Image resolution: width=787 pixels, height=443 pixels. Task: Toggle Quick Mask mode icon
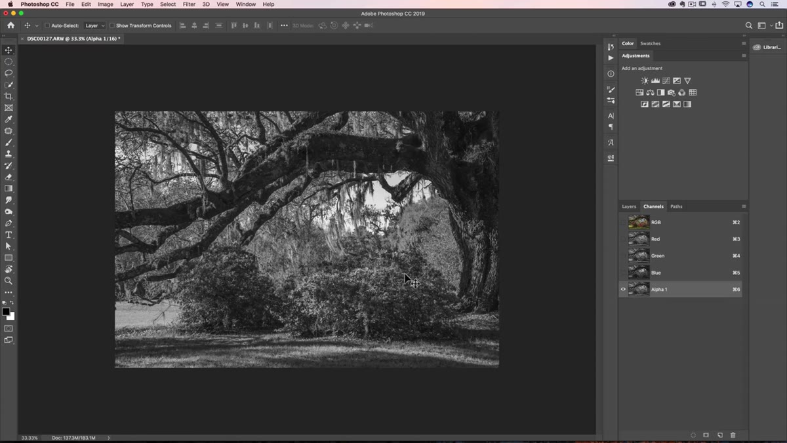pos(9,328)
